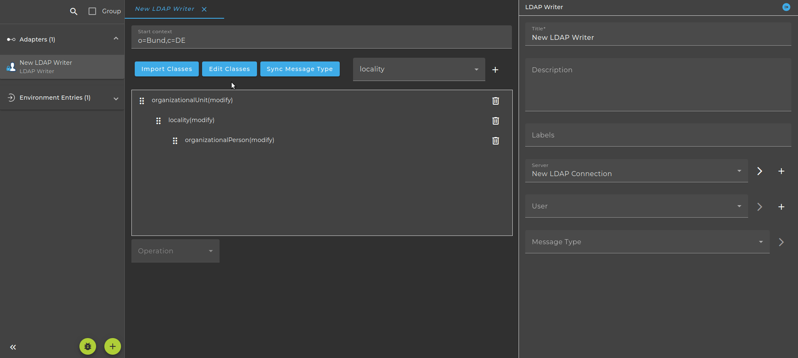Image resolution: width=798 pixels, height=358 pixels.
Task: Click blue play icon in LDAP Writer header
Action: [x=786, y=7]
